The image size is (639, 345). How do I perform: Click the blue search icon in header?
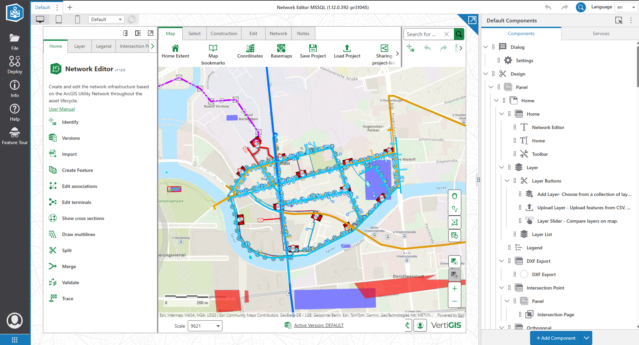click(581, 7)
